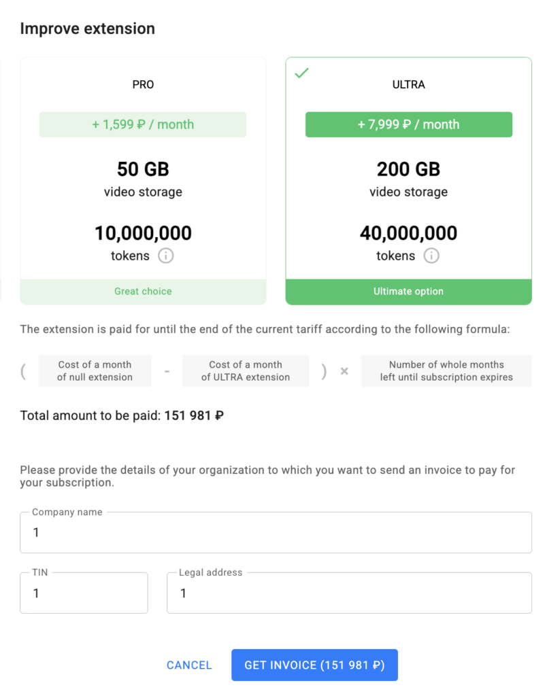Click Get Invoice (151 981 ₽) button
The image size is (560, 696).
click(x=314, y=665)
